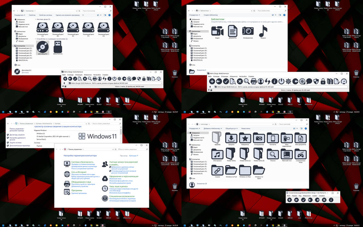The image size is (363, 227).
Task: Collapse Устройства со съемными носителями (2) group
Action: (36, 39)
